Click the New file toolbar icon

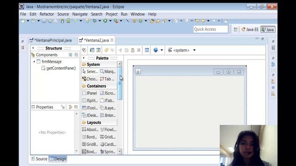[23, 21]
